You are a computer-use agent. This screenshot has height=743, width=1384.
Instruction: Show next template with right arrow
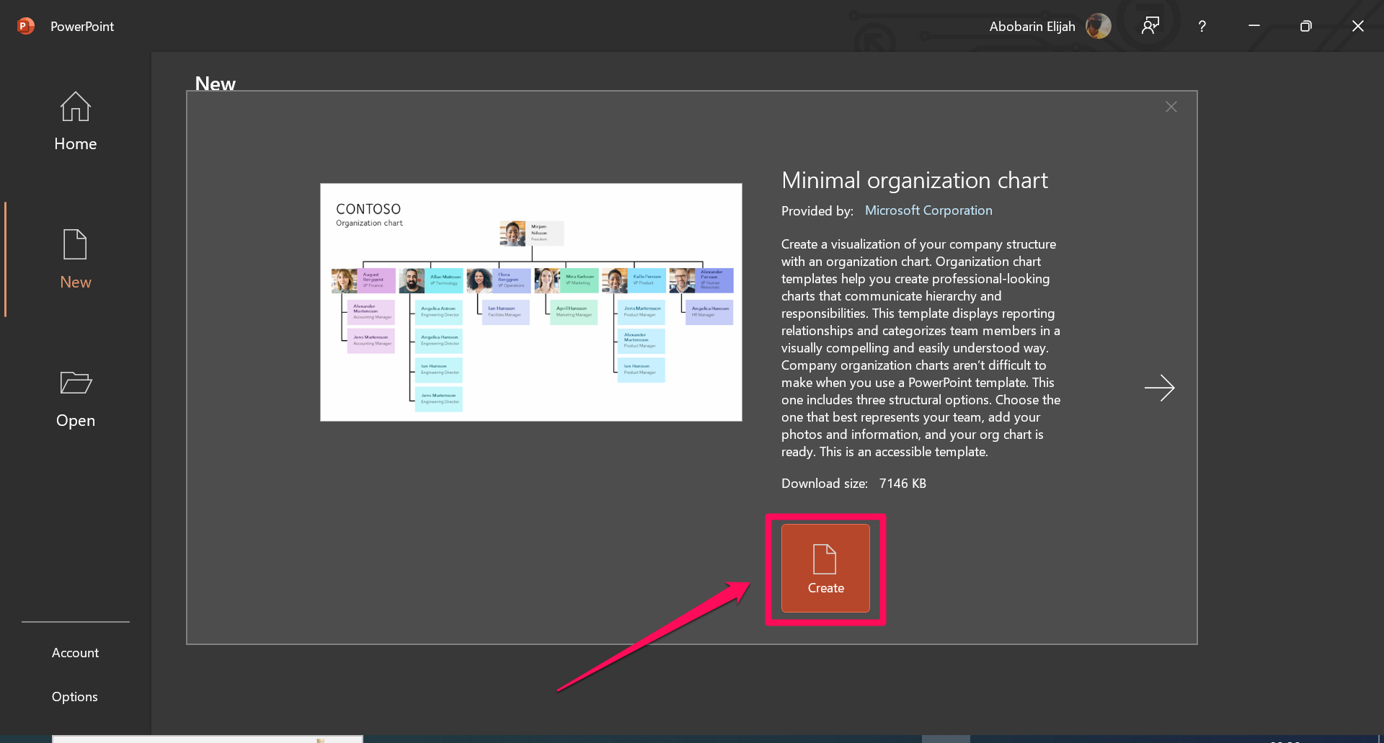[1160, 388]
